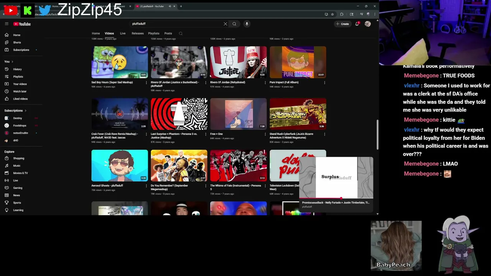Switch to the channel Live tab

pos(123,33)
